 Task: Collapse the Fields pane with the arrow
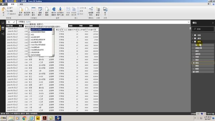(213, 23)
